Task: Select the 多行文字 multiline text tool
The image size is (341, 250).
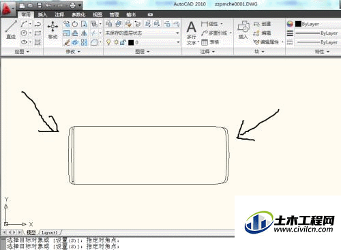Action: tap(192, 33)
